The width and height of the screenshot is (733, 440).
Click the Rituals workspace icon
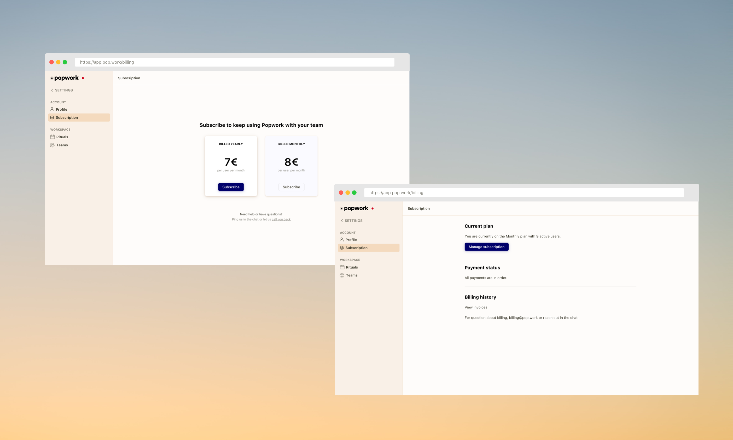pos(52,137)
